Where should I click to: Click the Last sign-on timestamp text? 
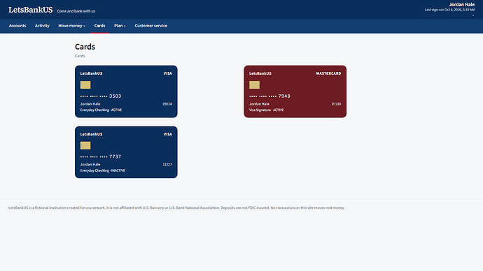[449, 10]
